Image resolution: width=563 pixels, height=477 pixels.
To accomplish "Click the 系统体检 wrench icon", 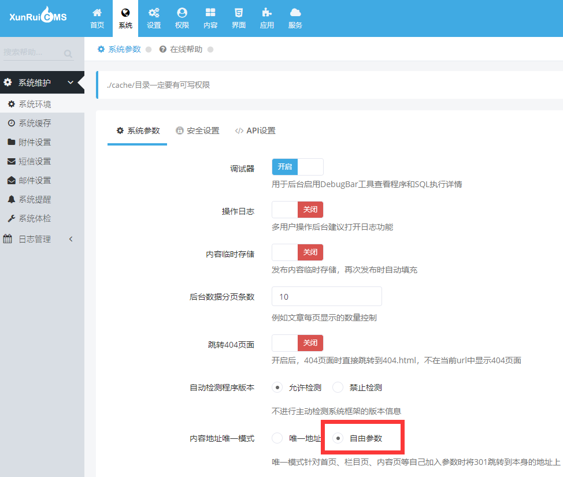I will (x=12, y=218).
